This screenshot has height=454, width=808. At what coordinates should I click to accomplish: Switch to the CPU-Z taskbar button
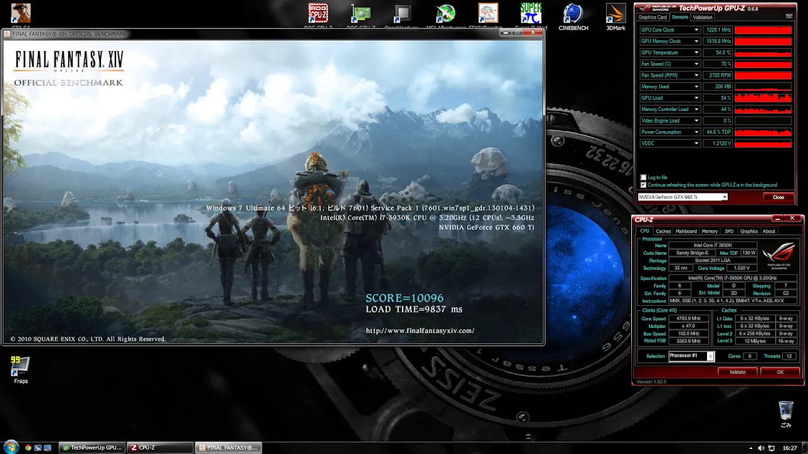coord(160,448)
